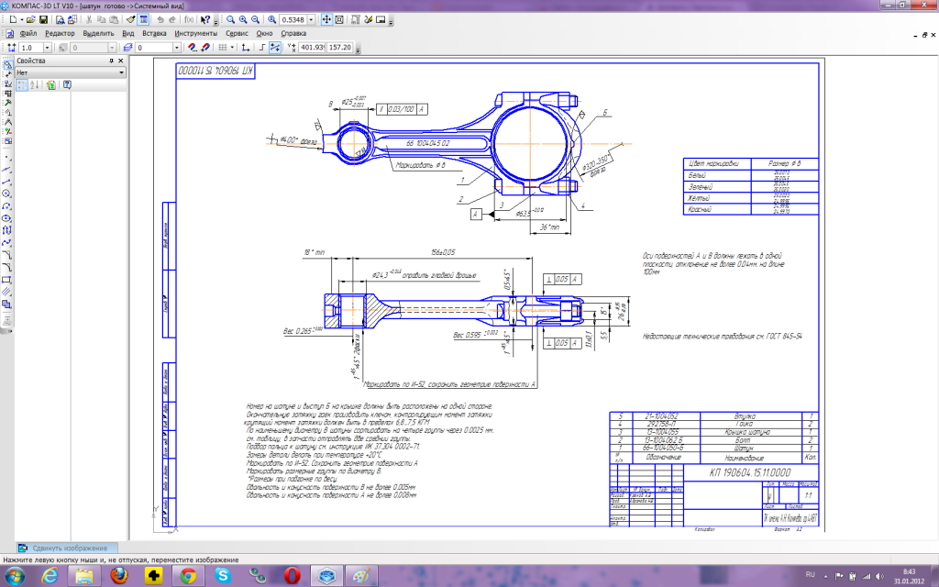This screenshot has height=587, width=939.
Task: Open the Сервис menu
Action: 237,34
